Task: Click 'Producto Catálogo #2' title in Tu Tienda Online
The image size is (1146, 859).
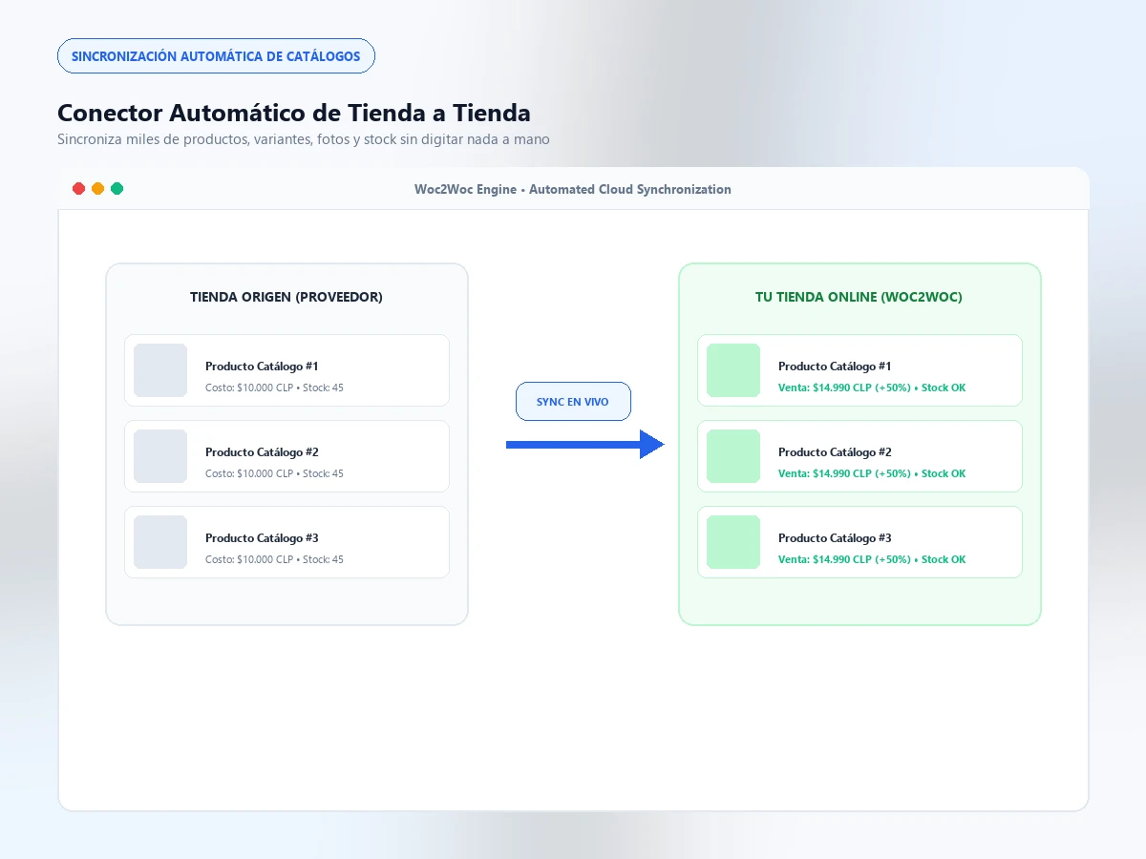Action: [835, 452]
